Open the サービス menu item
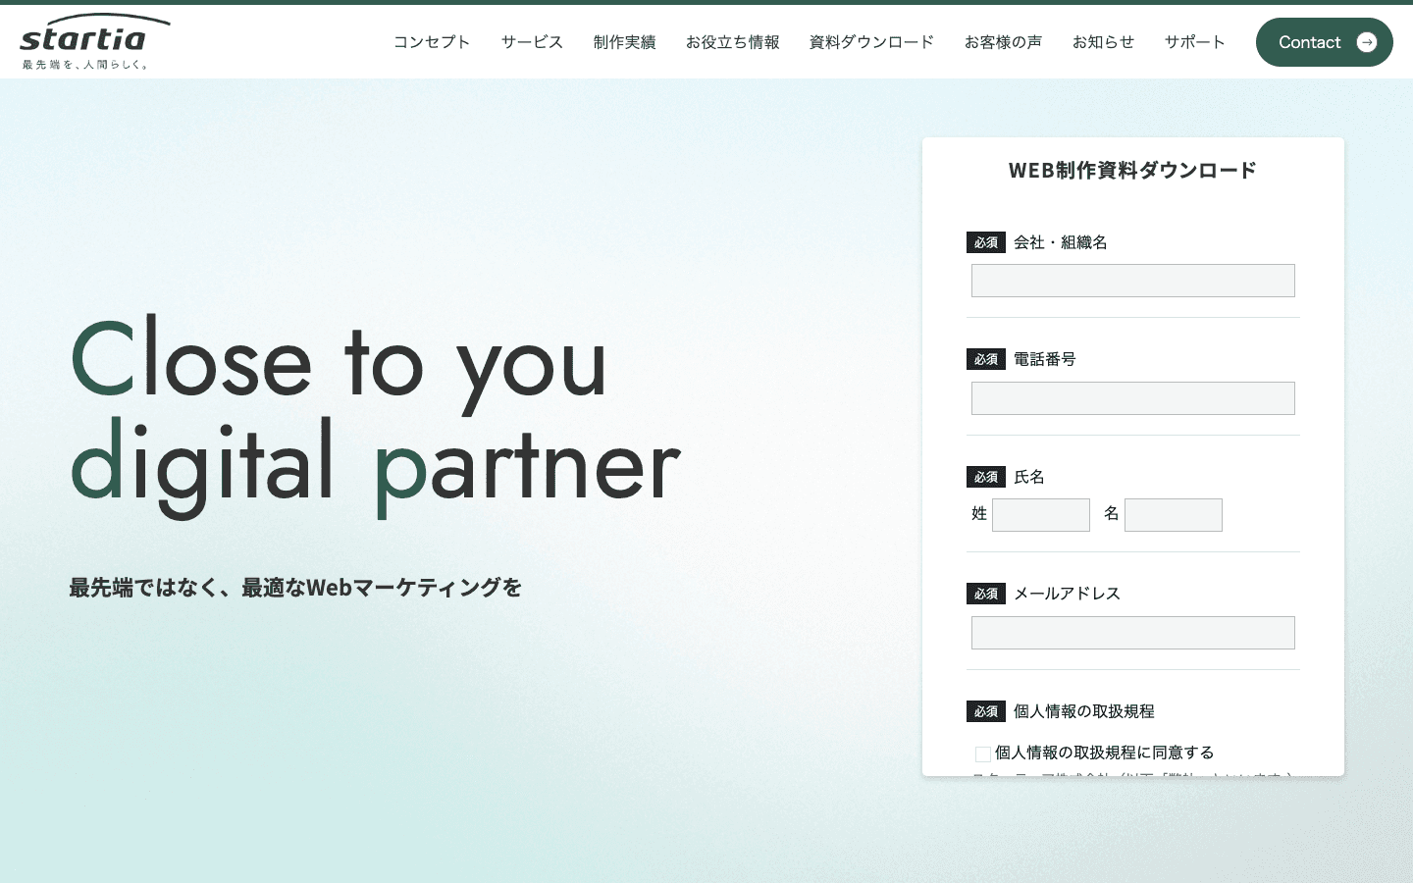The width and height of the screenshot is (1413, 883). [532, 42]
